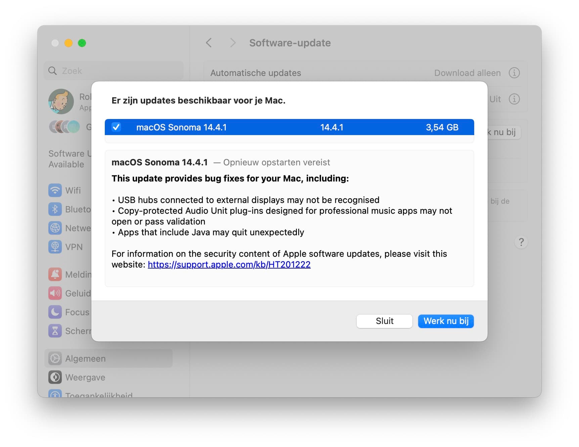Select the macOS Sonoma 14.4.1 update row
Screen dimensions: 579x447
[x=289, y=127]
